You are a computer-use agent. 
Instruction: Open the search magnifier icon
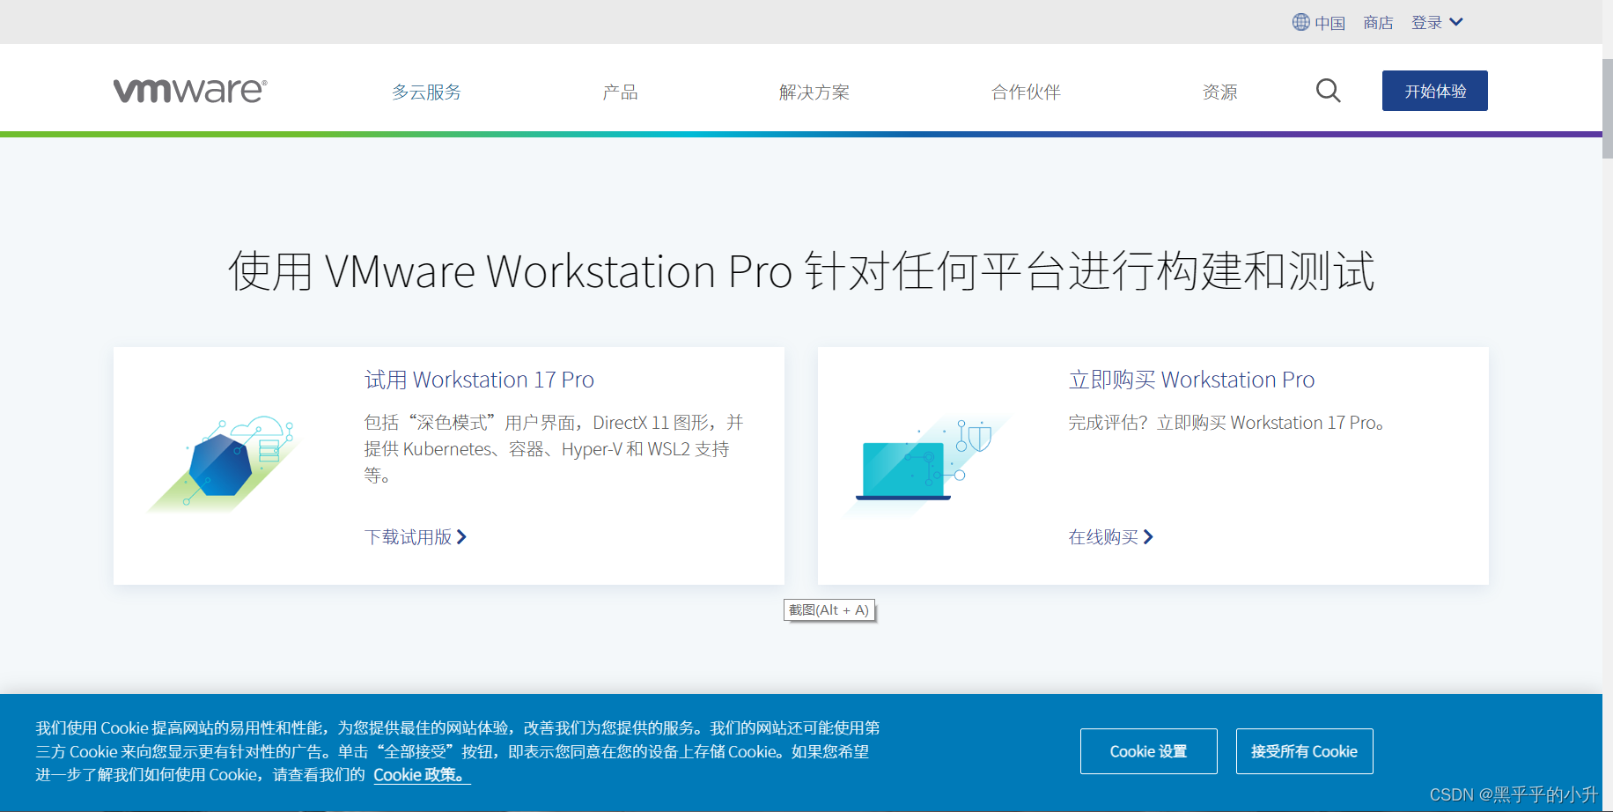[x=1328, y=91]
